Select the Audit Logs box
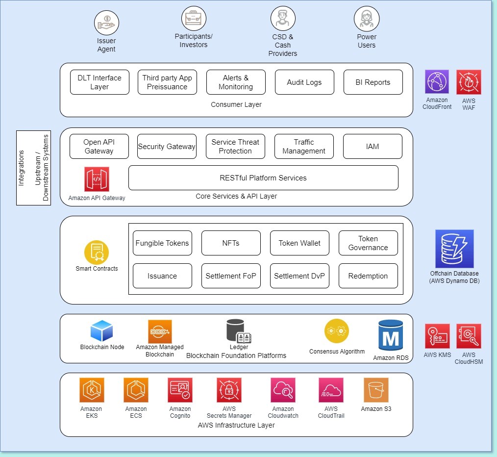The image size is (497, 457). click(x=304, y=82)
